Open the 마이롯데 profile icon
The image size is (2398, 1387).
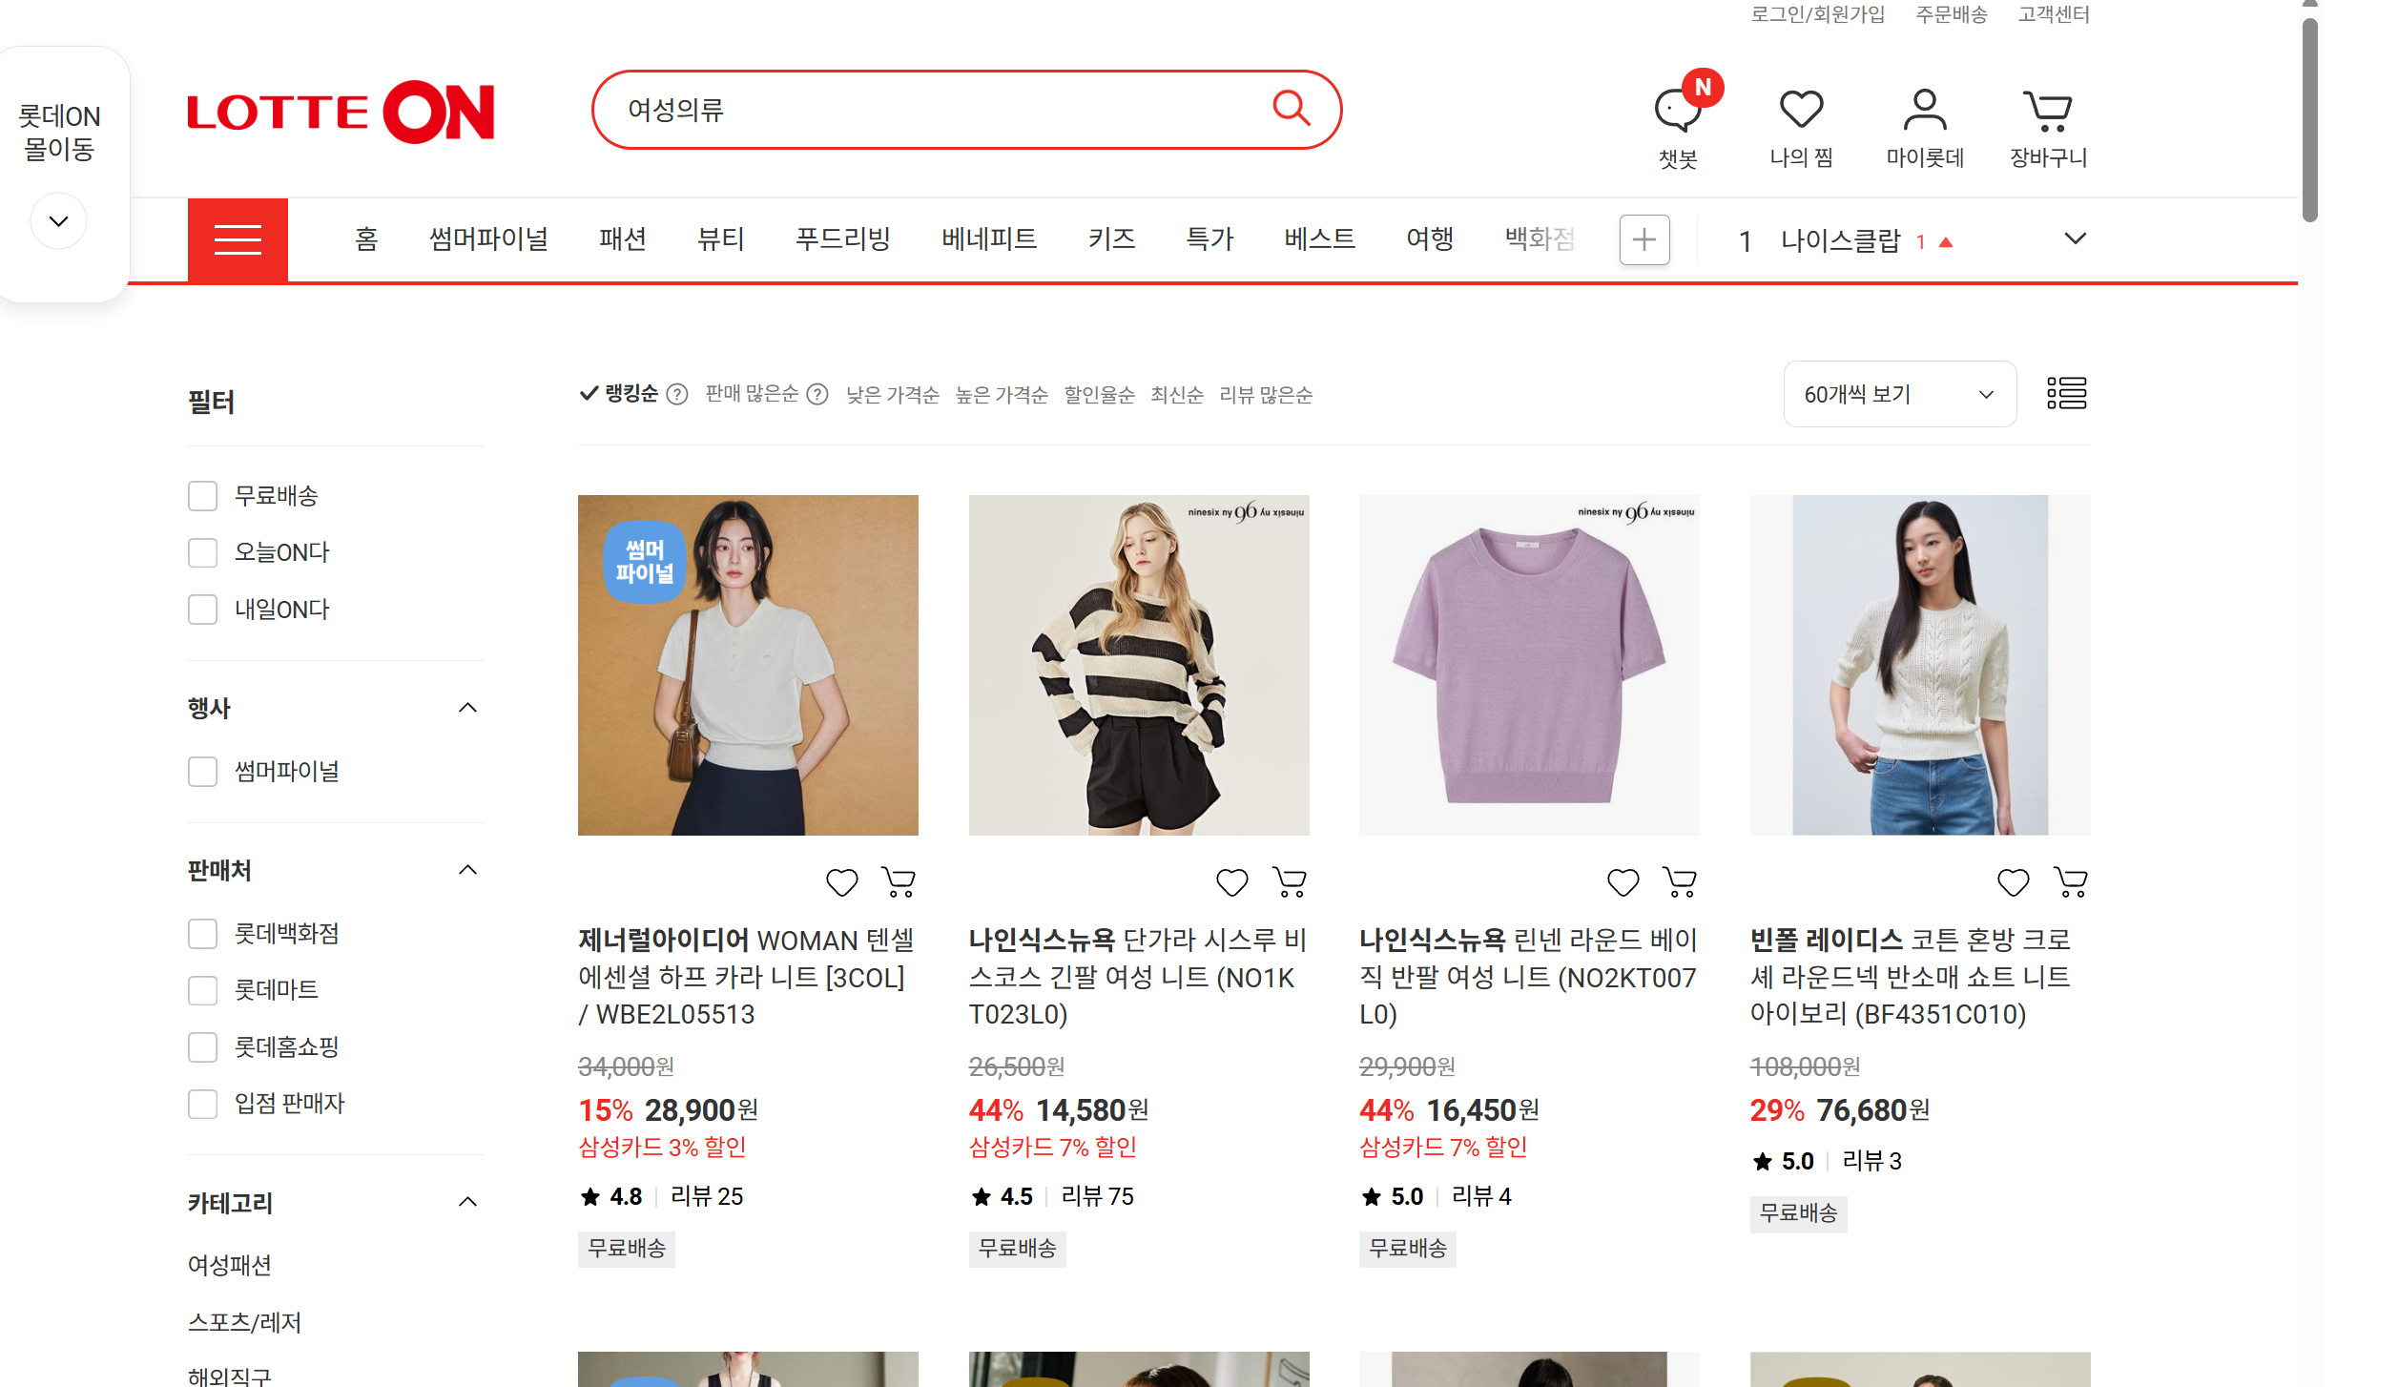click(1924, 111)
